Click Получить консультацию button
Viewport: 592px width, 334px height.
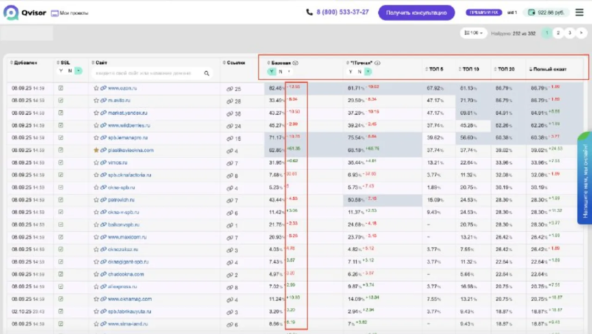coord(416,13)
